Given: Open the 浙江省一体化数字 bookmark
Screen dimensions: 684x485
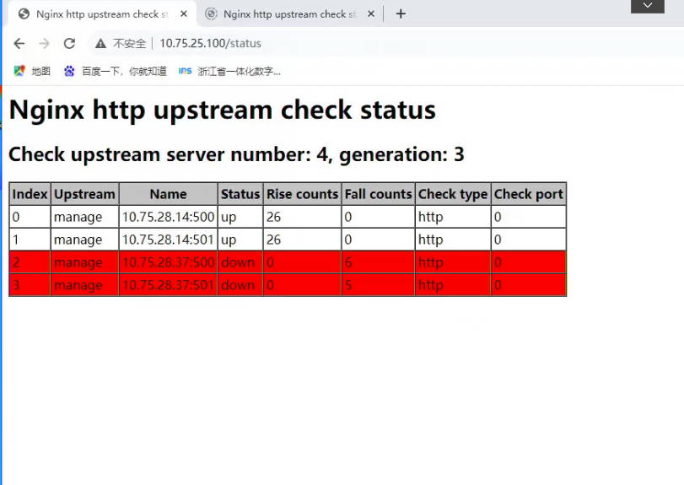Looking at the screenshot, I should pyautogui.click(x=239, y=71).
